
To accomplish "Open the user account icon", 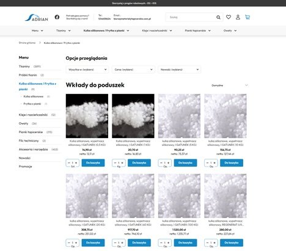I will (238, 17).
